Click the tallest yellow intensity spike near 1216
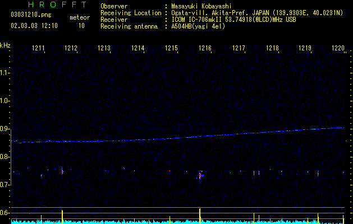Image resolution: width=353 pixels, height=224 pixels. (x=200, y=216)
